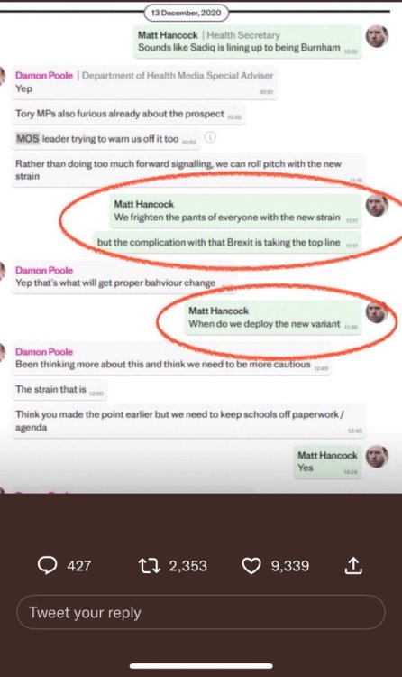Tap the home indicator bar at the bottom
402x677 pixels.
click(201, 666)
